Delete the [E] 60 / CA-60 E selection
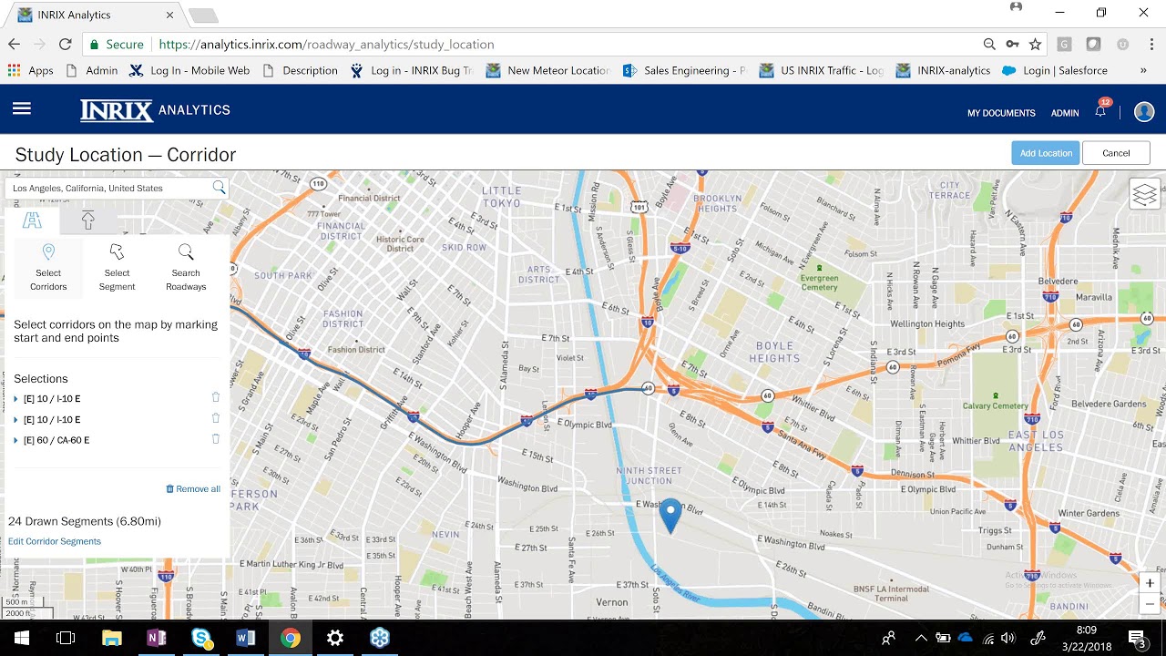Image resolution: width=1166 pixels, height=656 pixels. [216, 439]
